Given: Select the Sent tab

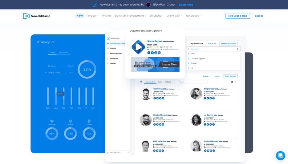Looking at the screenshot, I should click(160, 82).
